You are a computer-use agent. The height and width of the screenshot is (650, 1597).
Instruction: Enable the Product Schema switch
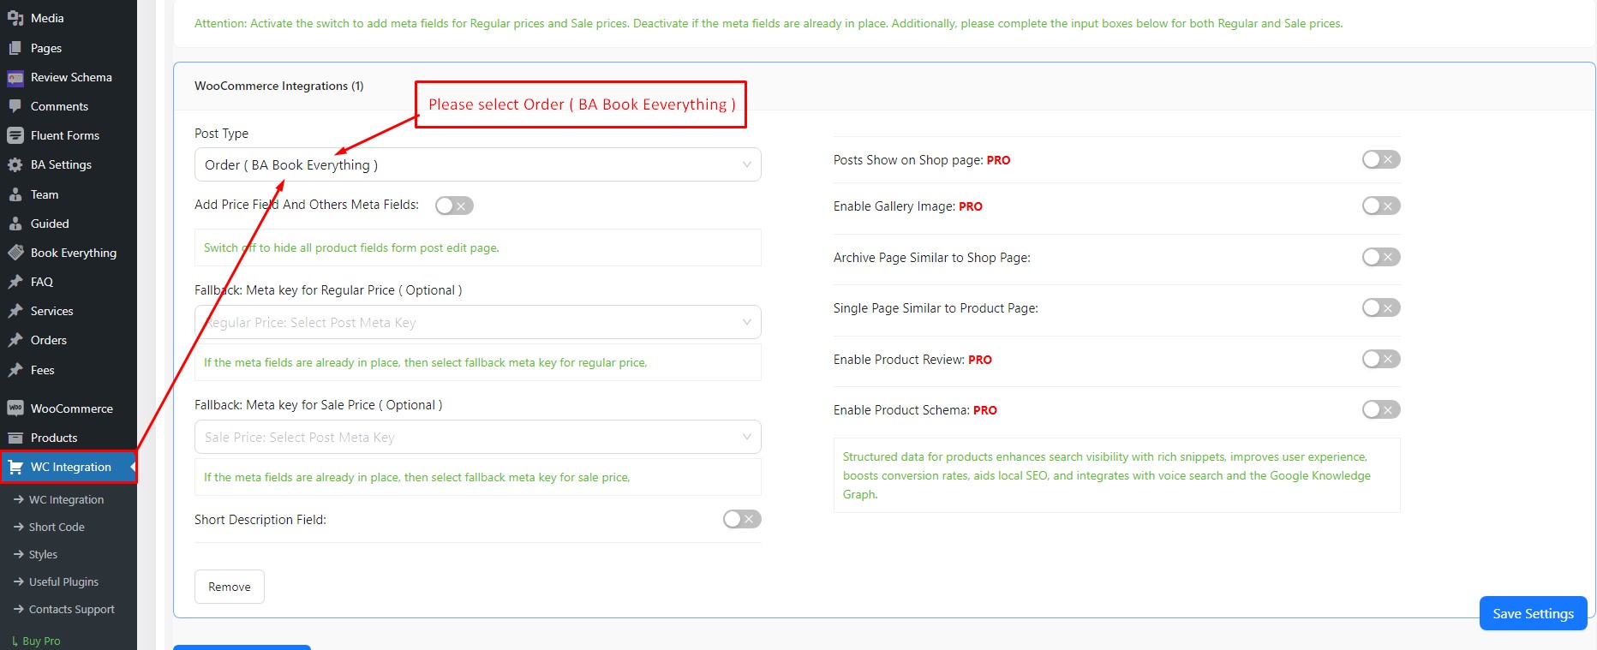coord(1381,409)
